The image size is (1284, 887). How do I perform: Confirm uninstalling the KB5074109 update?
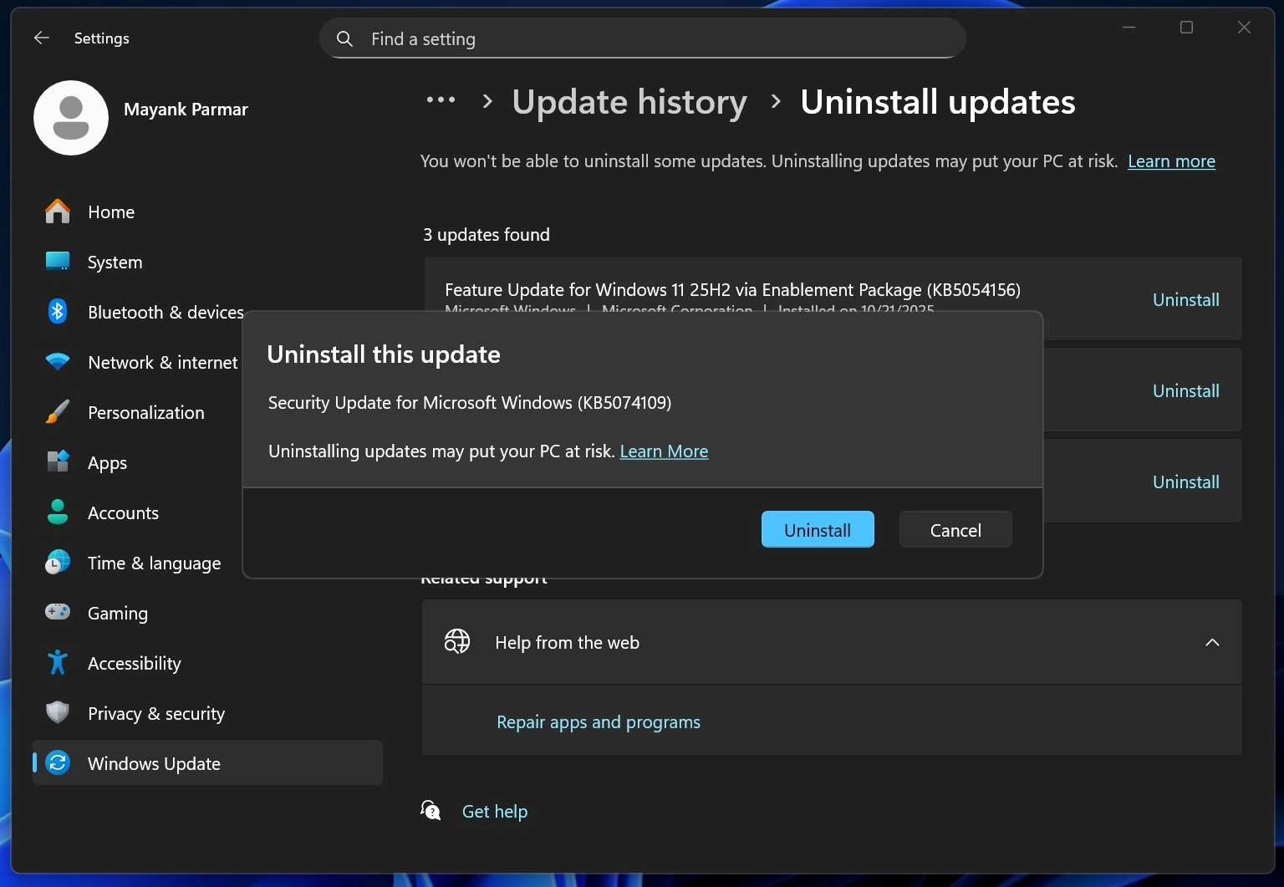(x=817, y=529)
